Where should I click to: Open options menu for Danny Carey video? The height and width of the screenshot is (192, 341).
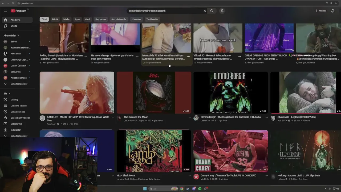pos(267,176)
